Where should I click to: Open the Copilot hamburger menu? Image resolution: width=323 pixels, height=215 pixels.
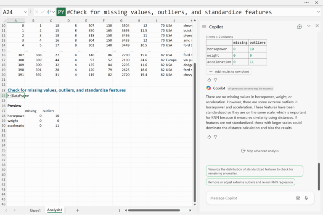pos(204,26)
